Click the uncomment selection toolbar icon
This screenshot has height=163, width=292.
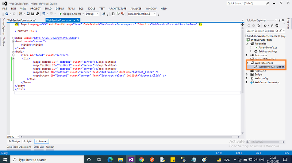pyautogui.click(x=123, y=14)
